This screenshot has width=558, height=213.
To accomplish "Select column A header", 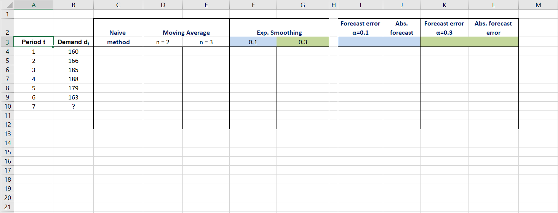I will pos(34,5).
